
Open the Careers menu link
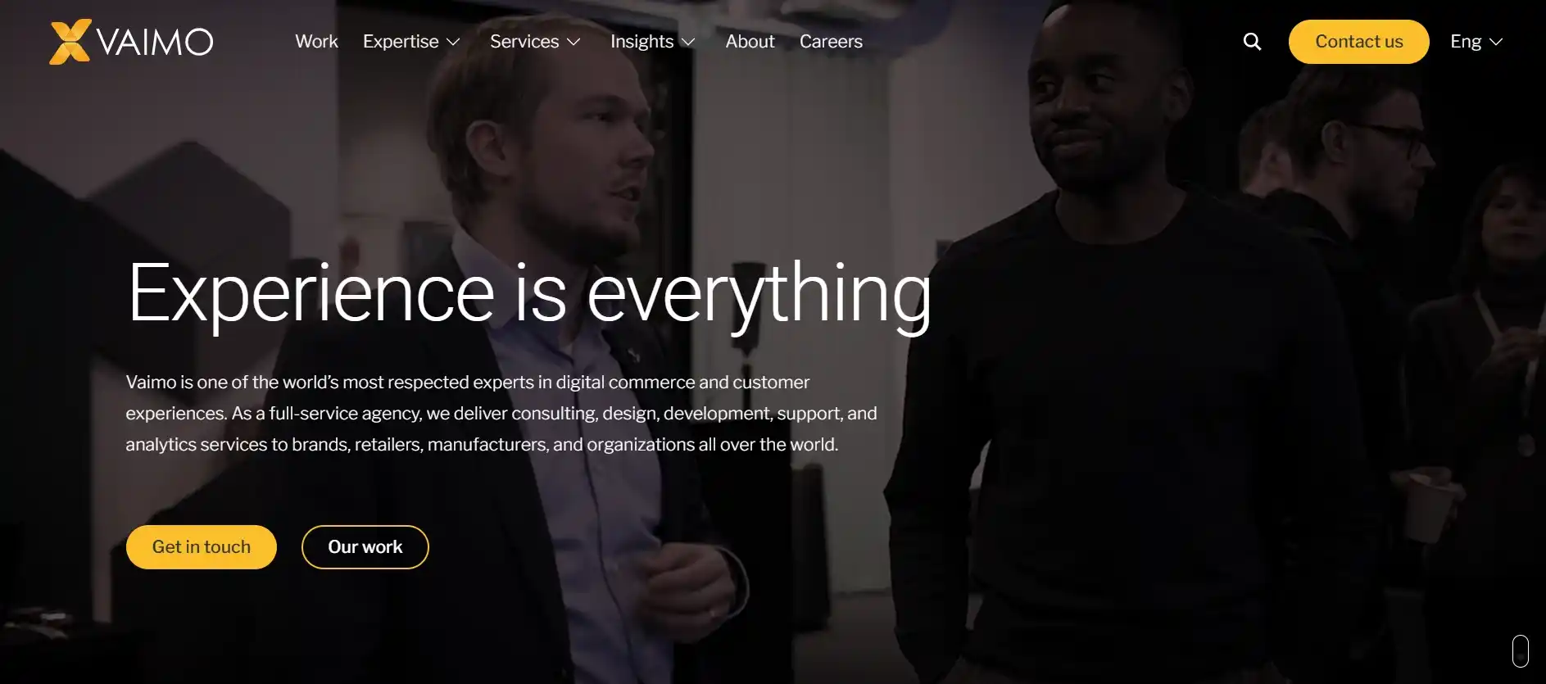(x=831, y=42)
